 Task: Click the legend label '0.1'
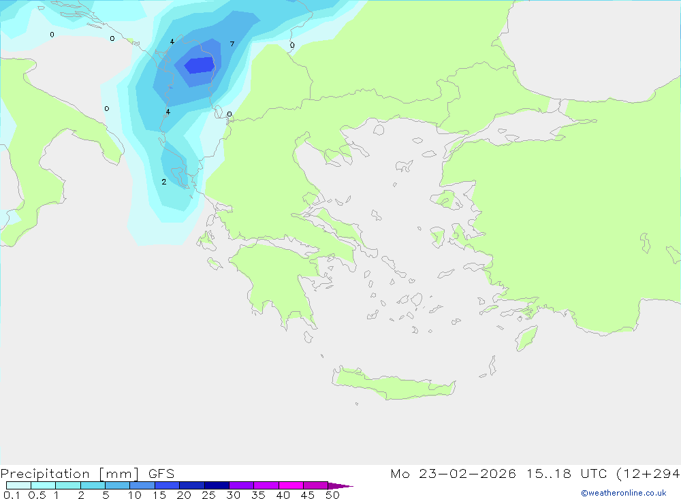(x=12, y=495)
